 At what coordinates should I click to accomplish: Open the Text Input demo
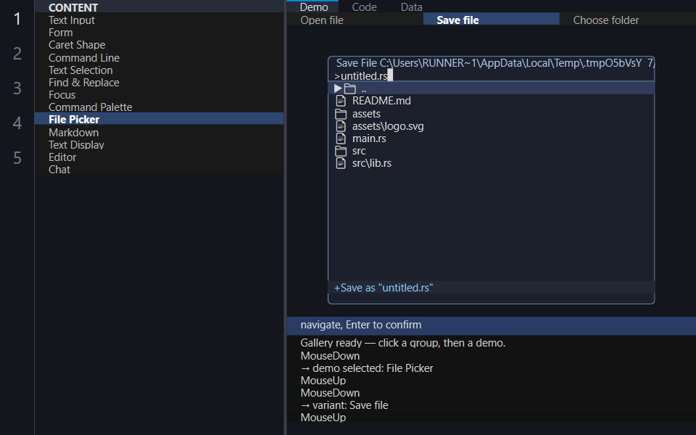tap(159, 20)
